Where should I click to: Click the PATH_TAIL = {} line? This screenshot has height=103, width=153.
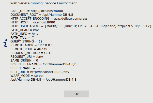(x=23, y=37)
